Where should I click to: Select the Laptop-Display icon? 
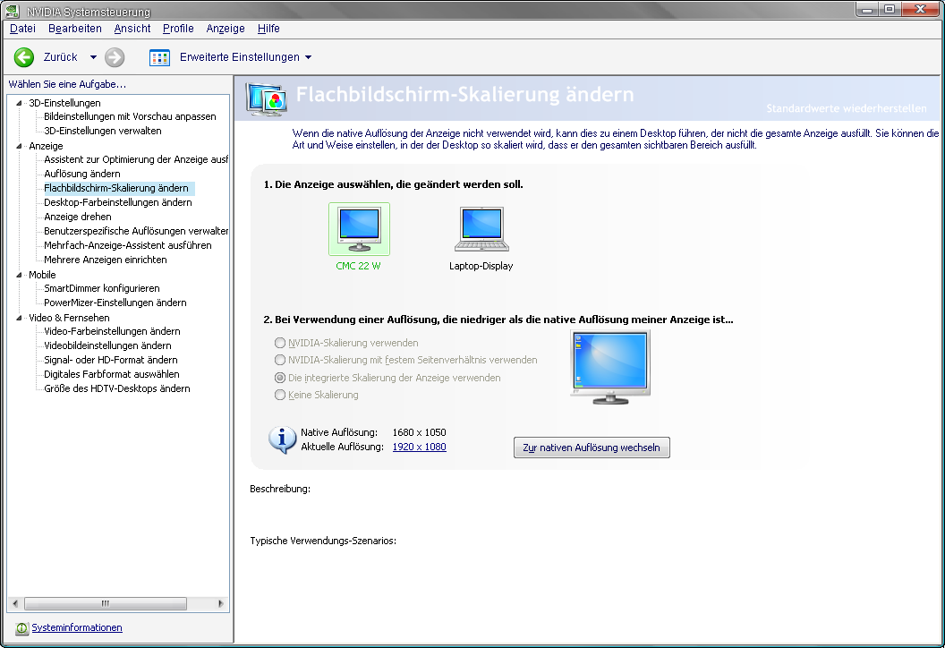481,229
